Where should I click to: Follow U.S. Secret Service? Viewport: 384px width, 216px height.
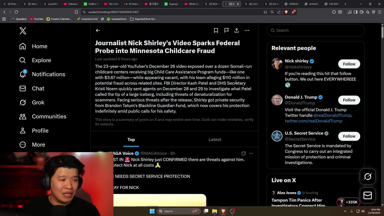pyautogui.click(x=349, y=136)
